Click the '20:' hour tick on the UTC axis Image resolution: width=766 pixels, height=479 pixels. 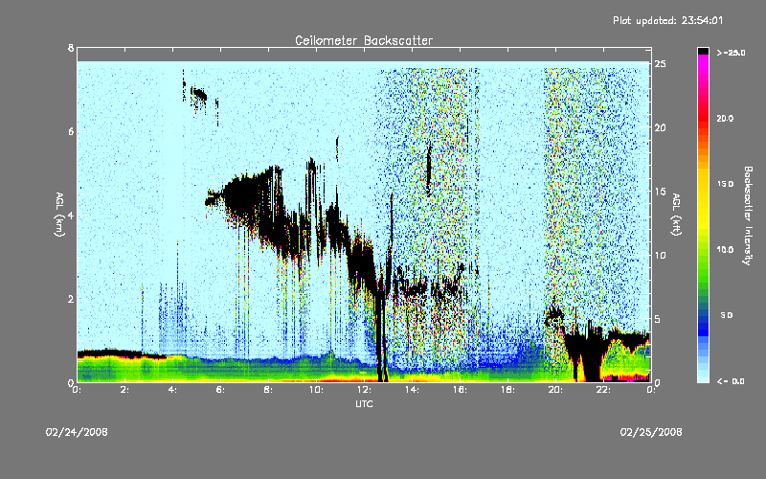pos(555,390)
